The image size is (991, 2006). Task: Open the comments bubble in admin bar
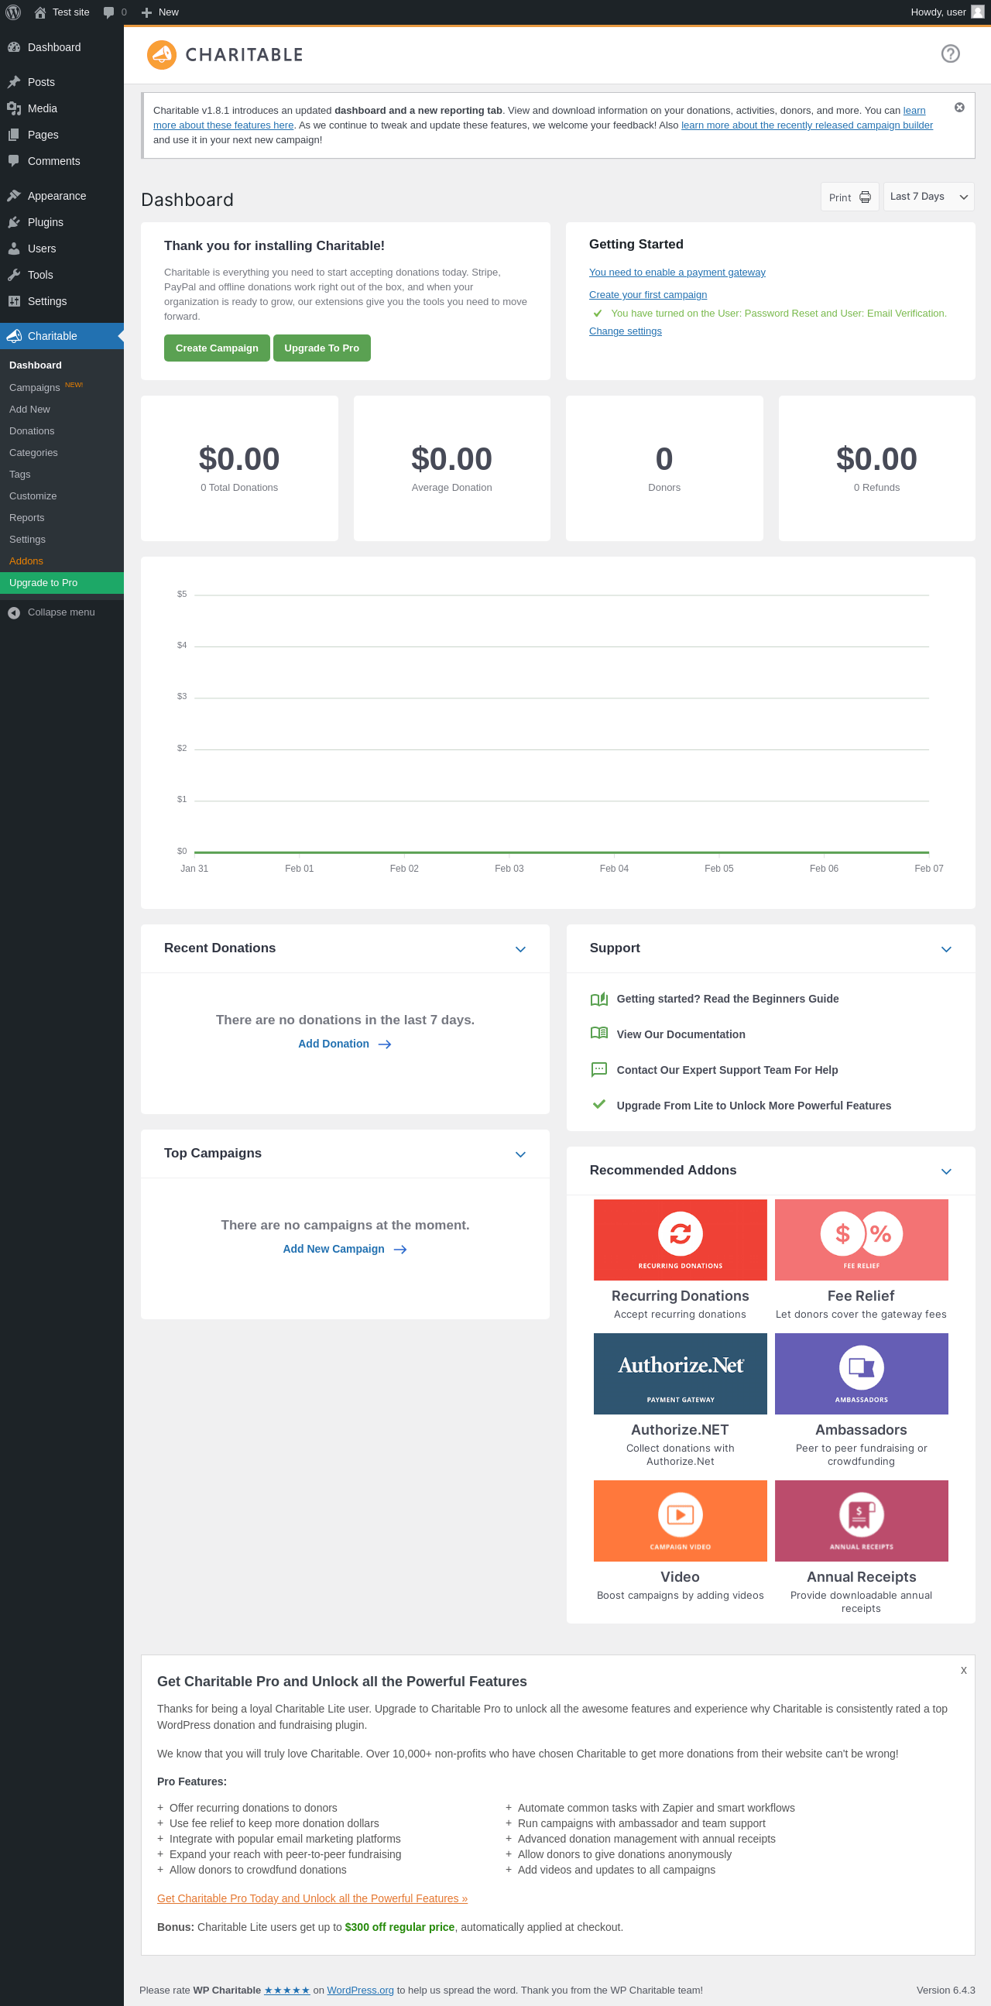(109, 12)
